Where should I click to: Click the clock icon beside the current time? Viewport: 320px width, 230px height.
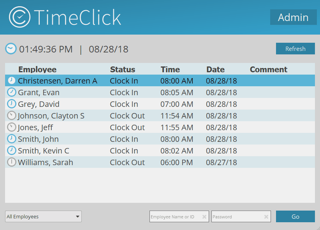pos(11,49)
